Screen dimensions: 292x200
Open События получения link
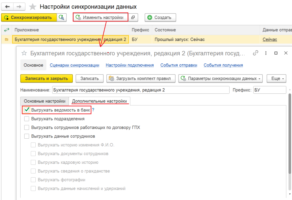(223, 65)
